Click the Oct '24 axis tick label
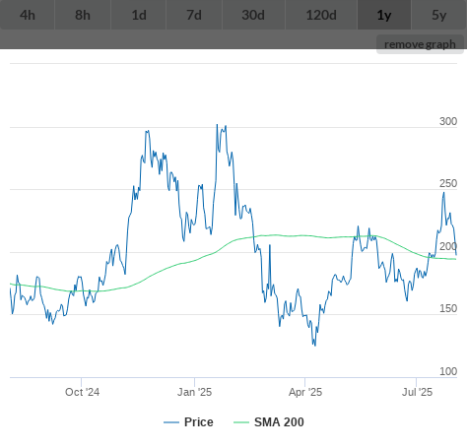467x448 pixels. [x=82, y=392]
